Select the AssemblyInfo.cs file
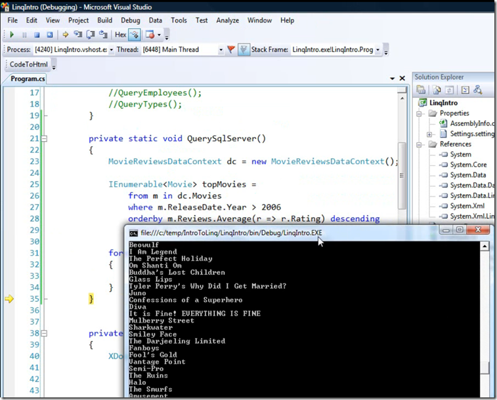The image size is (497, 400). (x=472, y=123)
